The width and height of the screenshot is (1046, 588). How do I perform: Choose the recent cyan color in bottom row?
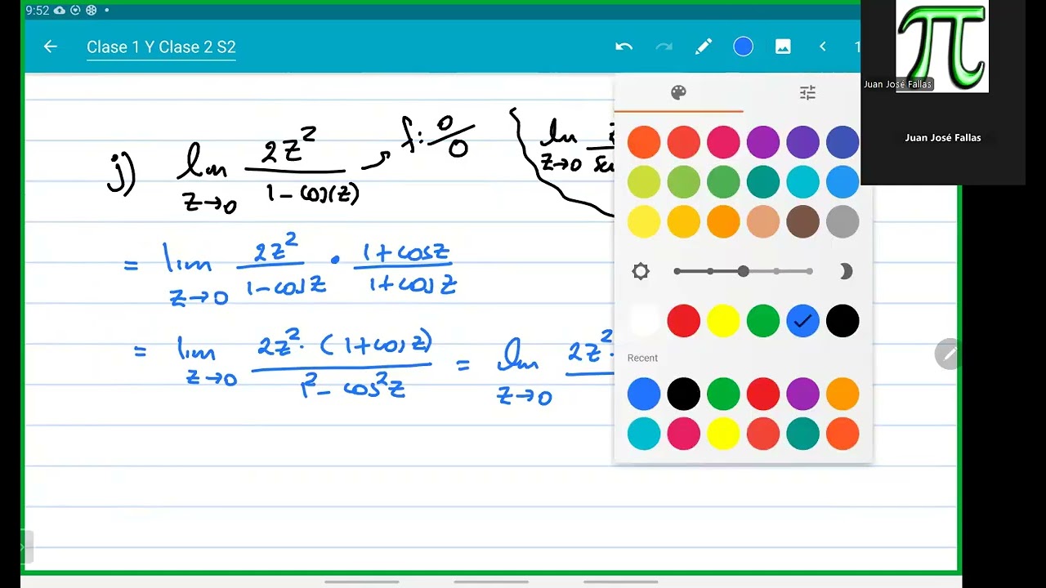(x=644, y=434)
